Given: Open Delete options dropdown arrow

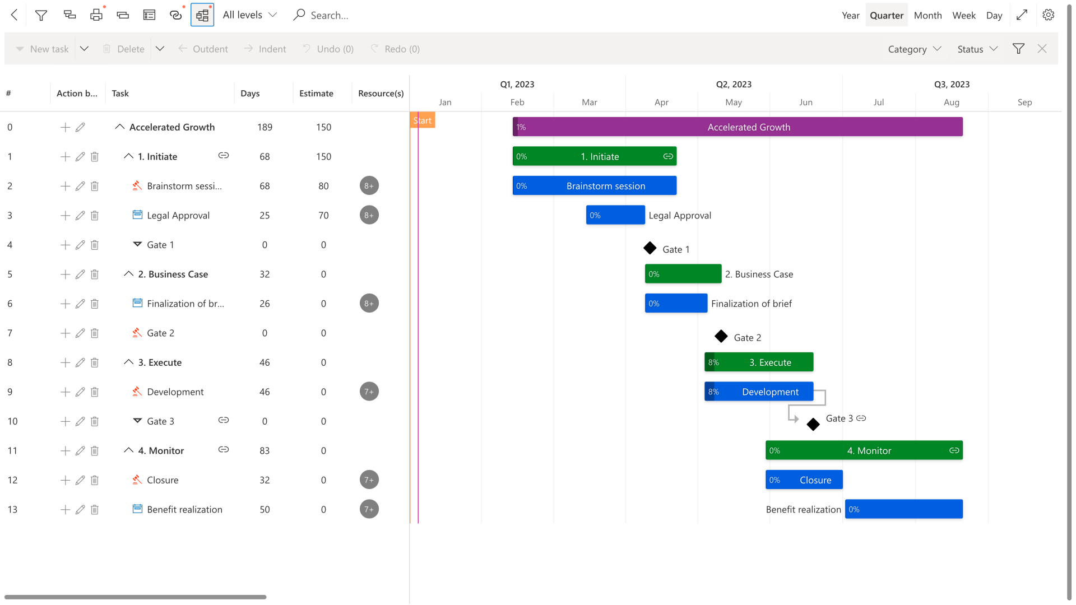Looking at the screenshot, I should tap(160, 49).
